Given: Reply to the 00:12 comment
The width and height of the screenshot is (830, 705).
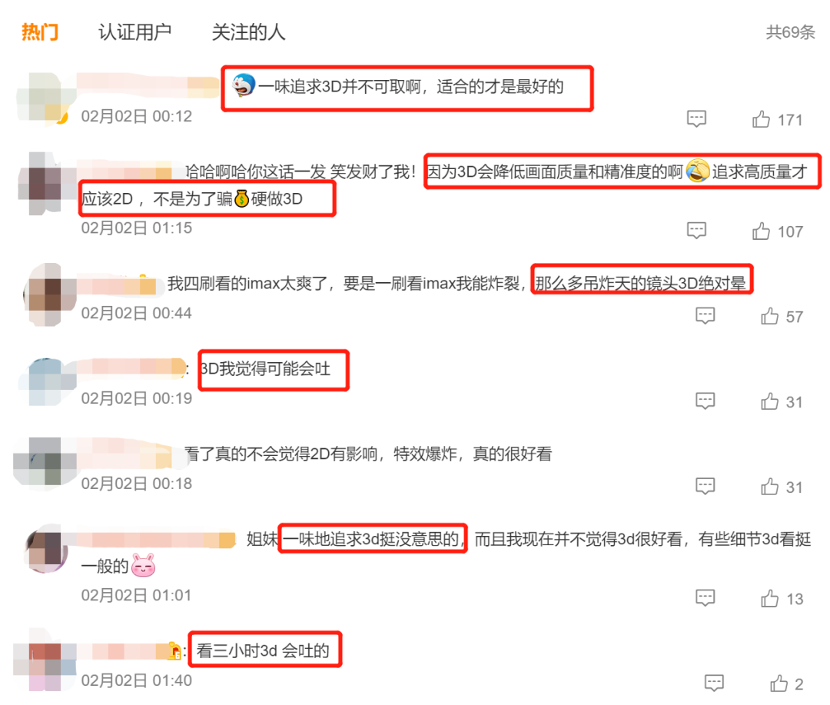Looking at the screenshot, I should (x=696, y=118).
